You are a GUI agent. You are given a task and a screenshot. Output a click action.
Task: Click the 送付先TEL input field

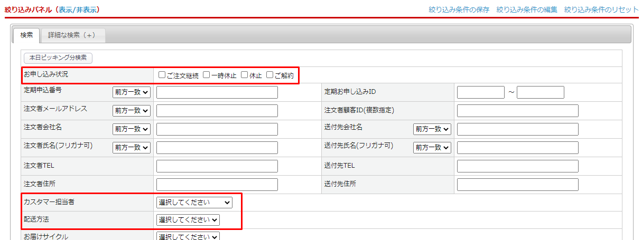coord(517,166)
